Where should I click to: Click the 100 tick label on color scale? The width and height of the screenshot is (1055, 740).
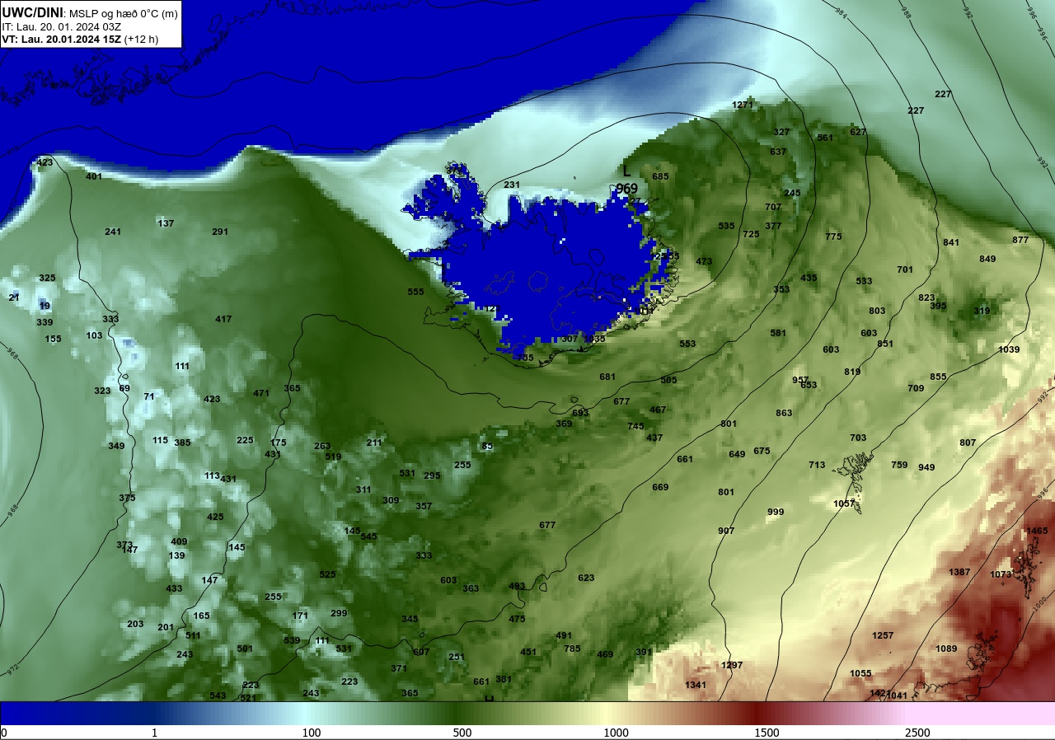(x=311, y=733)
